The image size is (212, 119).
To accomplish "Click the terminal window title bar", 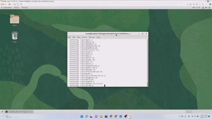I will (x=108, y=34).
